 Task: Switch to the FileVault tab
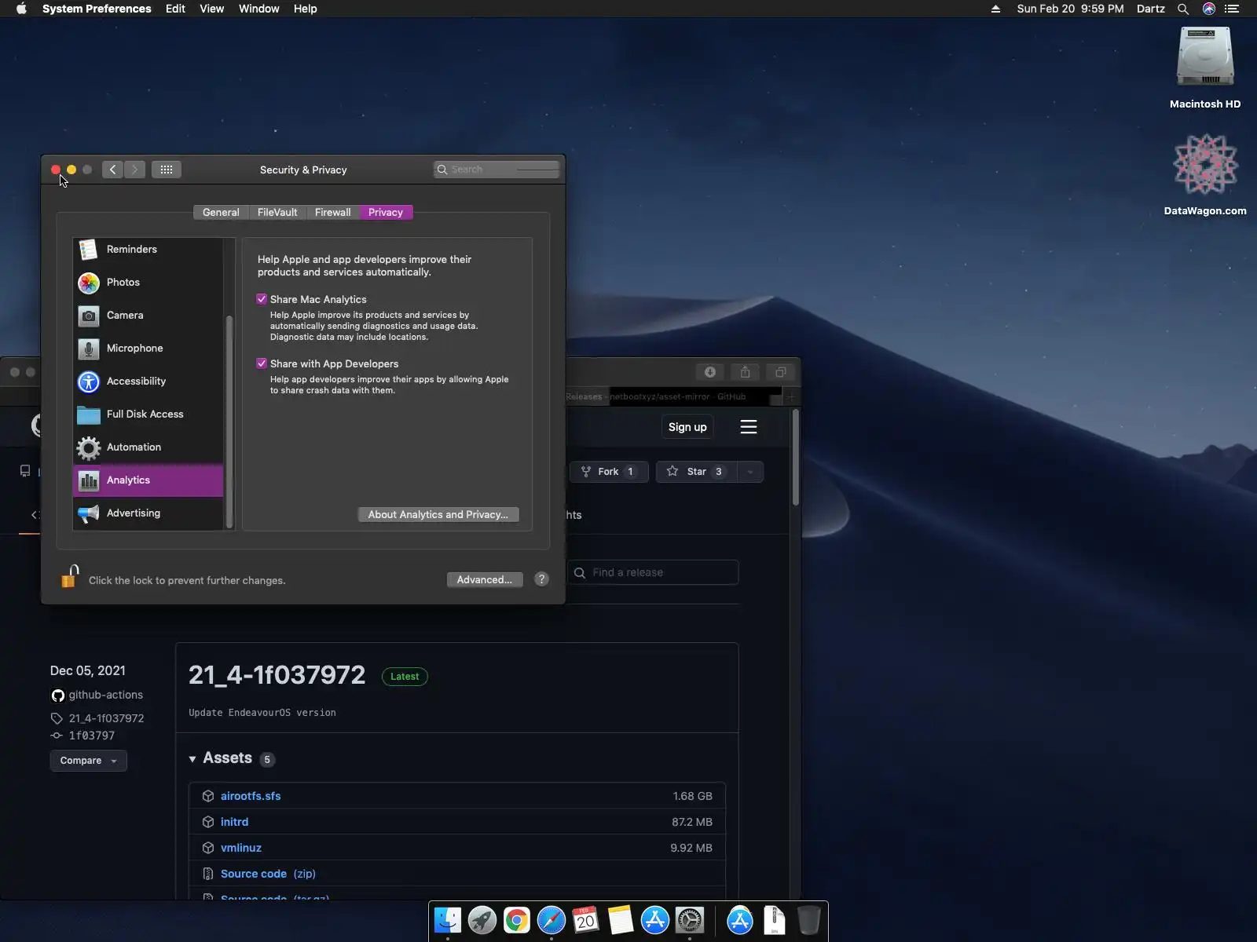tap(277, 213)
